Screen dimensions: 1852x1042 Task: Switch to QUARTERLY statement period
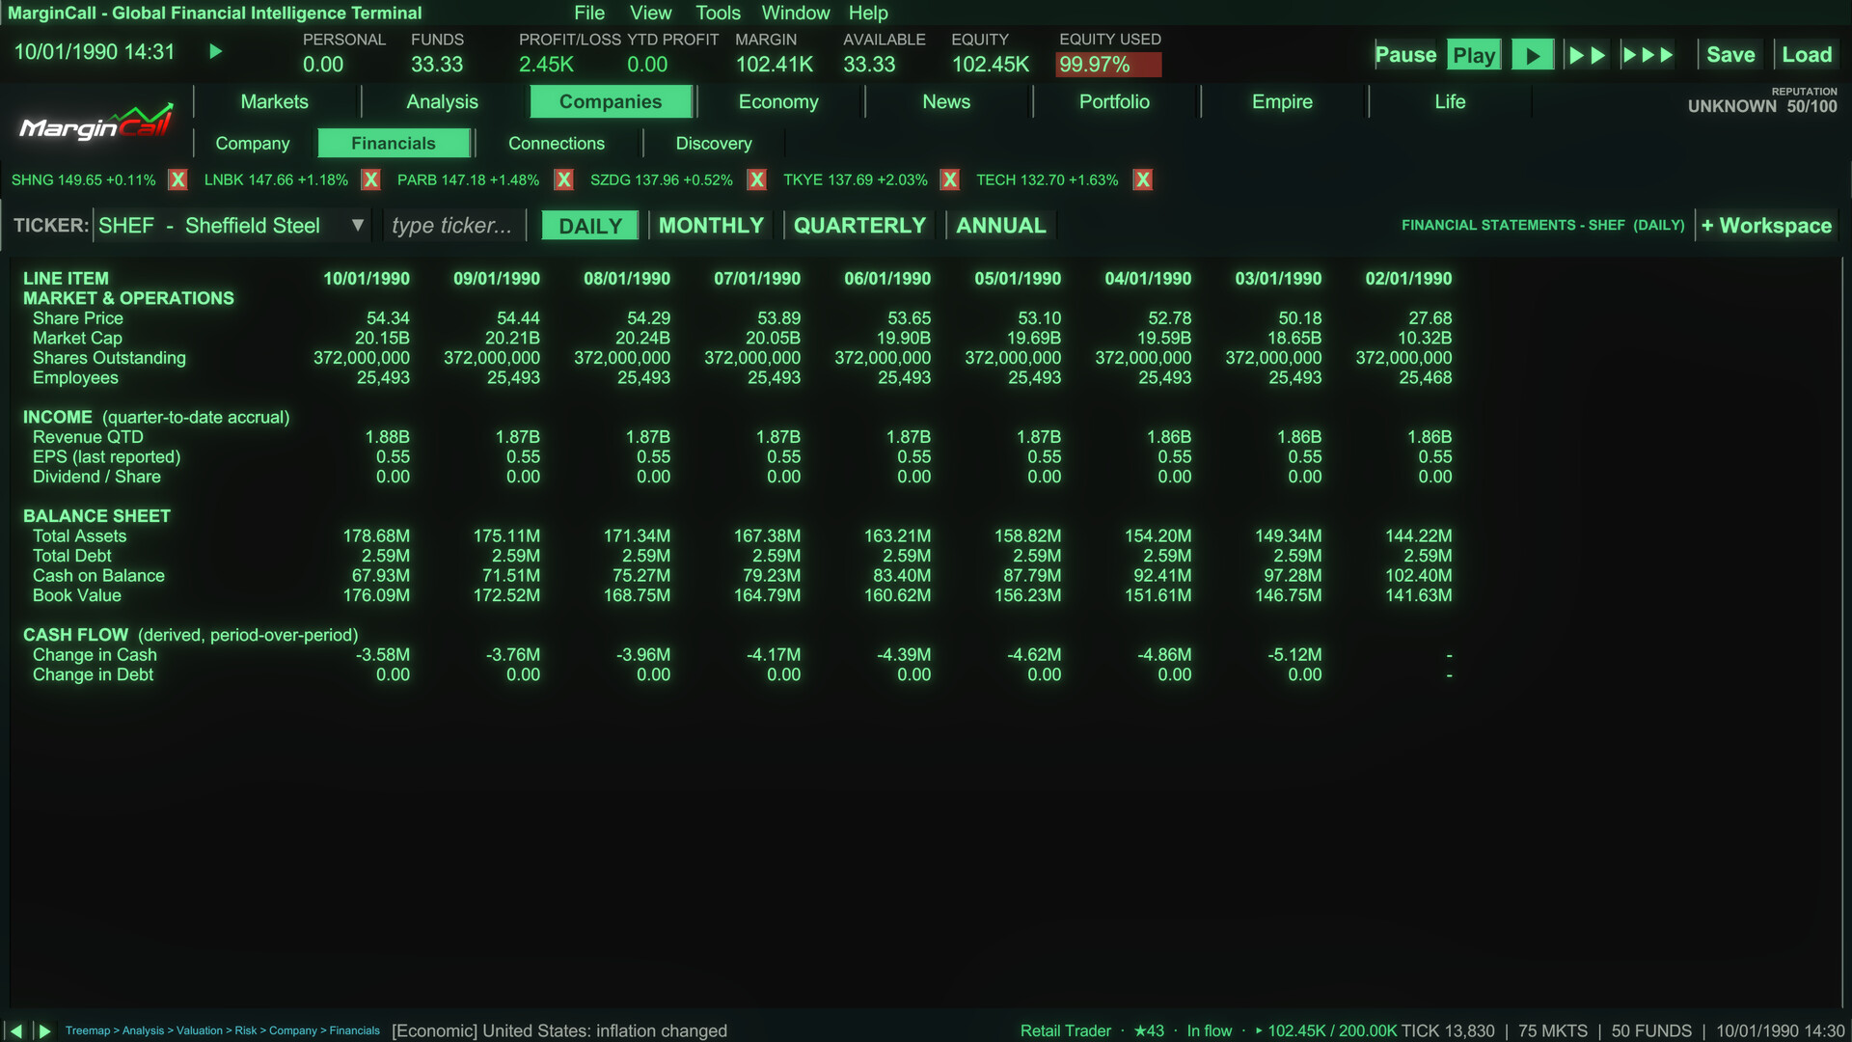[x=859, y=225]
